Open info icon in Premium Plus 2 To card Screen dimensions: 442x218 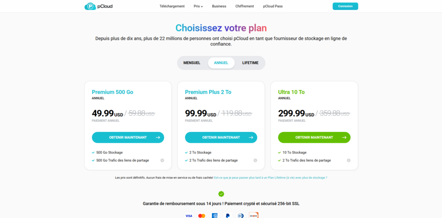(x=256, y=160)
